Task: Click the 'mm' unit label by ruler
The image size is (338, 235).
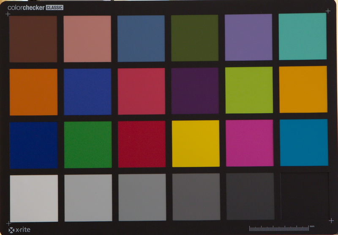Action: (312, 227)
